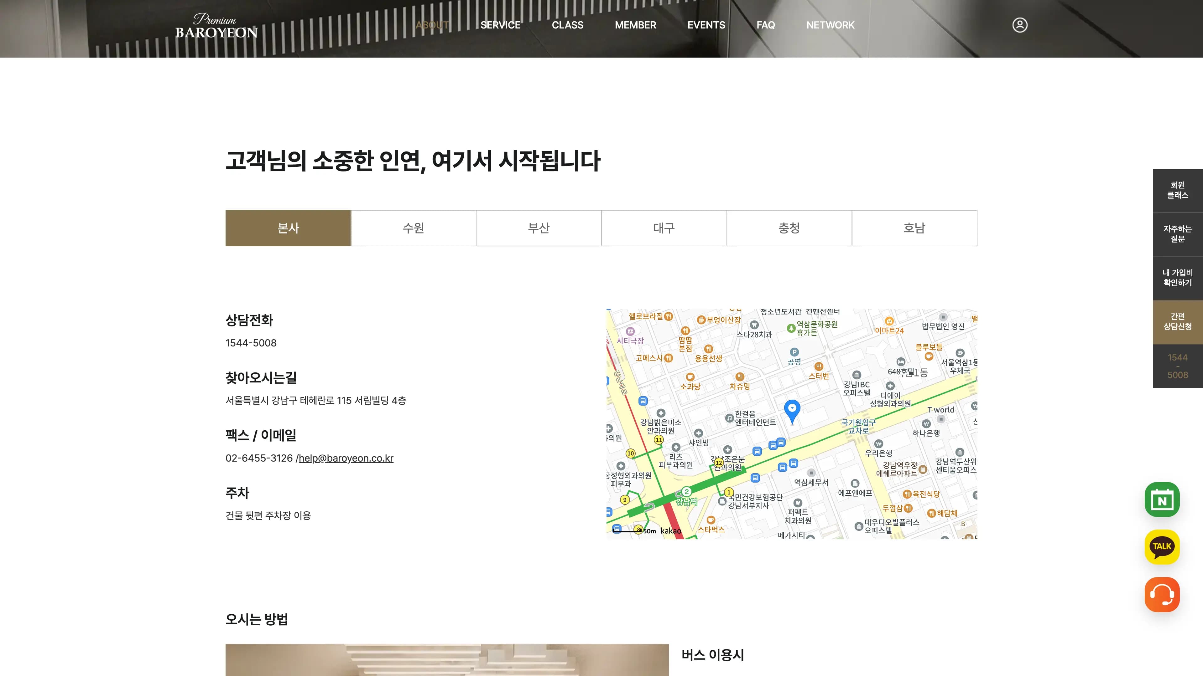1203x676 pixels.
Task: Click the kakao logo on the map
Action: (671, 530)
